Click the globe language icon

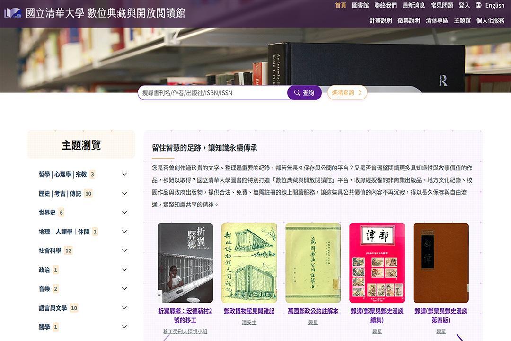(478, 5)
